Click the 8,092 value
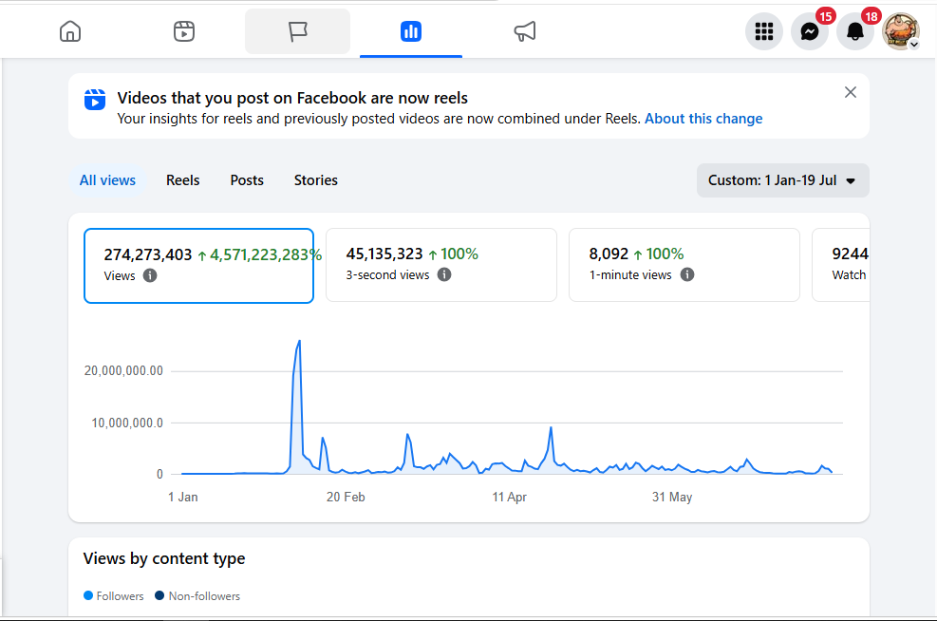The height and width of the screenshot is (621, 937). pos(609,254)
